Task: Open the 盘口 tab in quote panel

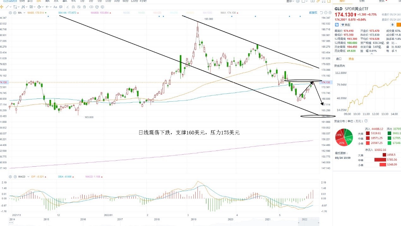Action: click(x=339, y=59)
